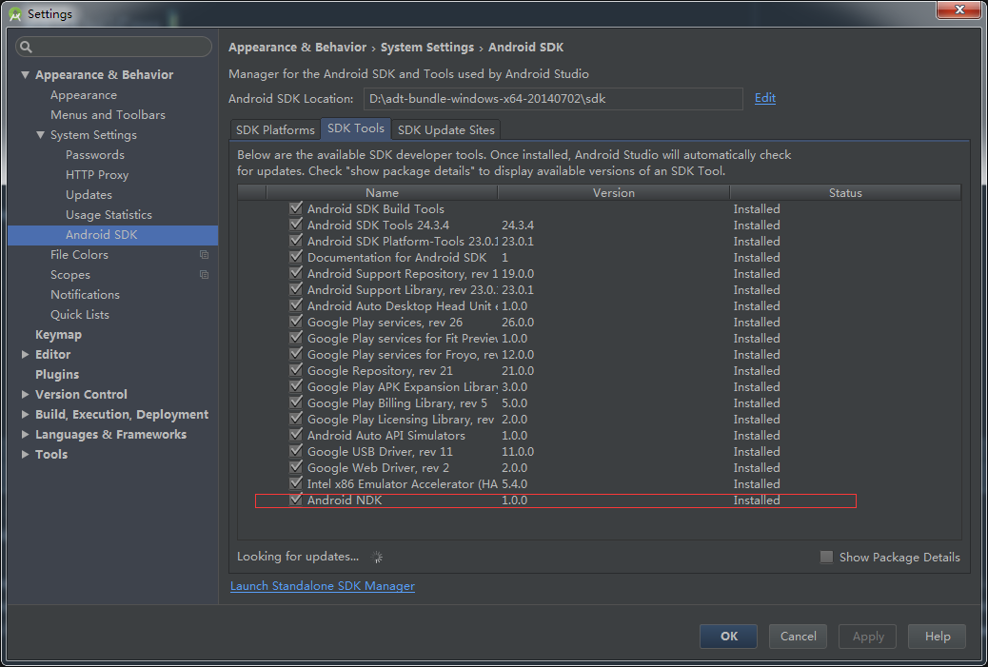Close the Settings dialog window
This screenshot has width=988, height=667.
(959, 10)
